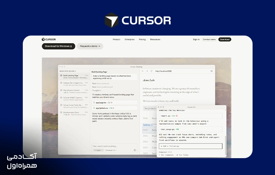Click the 'READY FOR REVIEW 6' section header
The height and width of the screenshot is (175, 275).
(68, 71)
